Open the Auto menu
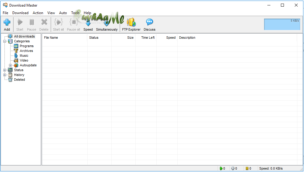Image resolution: width=304 pixels, height=172 pixels. (x=63, y=13)
